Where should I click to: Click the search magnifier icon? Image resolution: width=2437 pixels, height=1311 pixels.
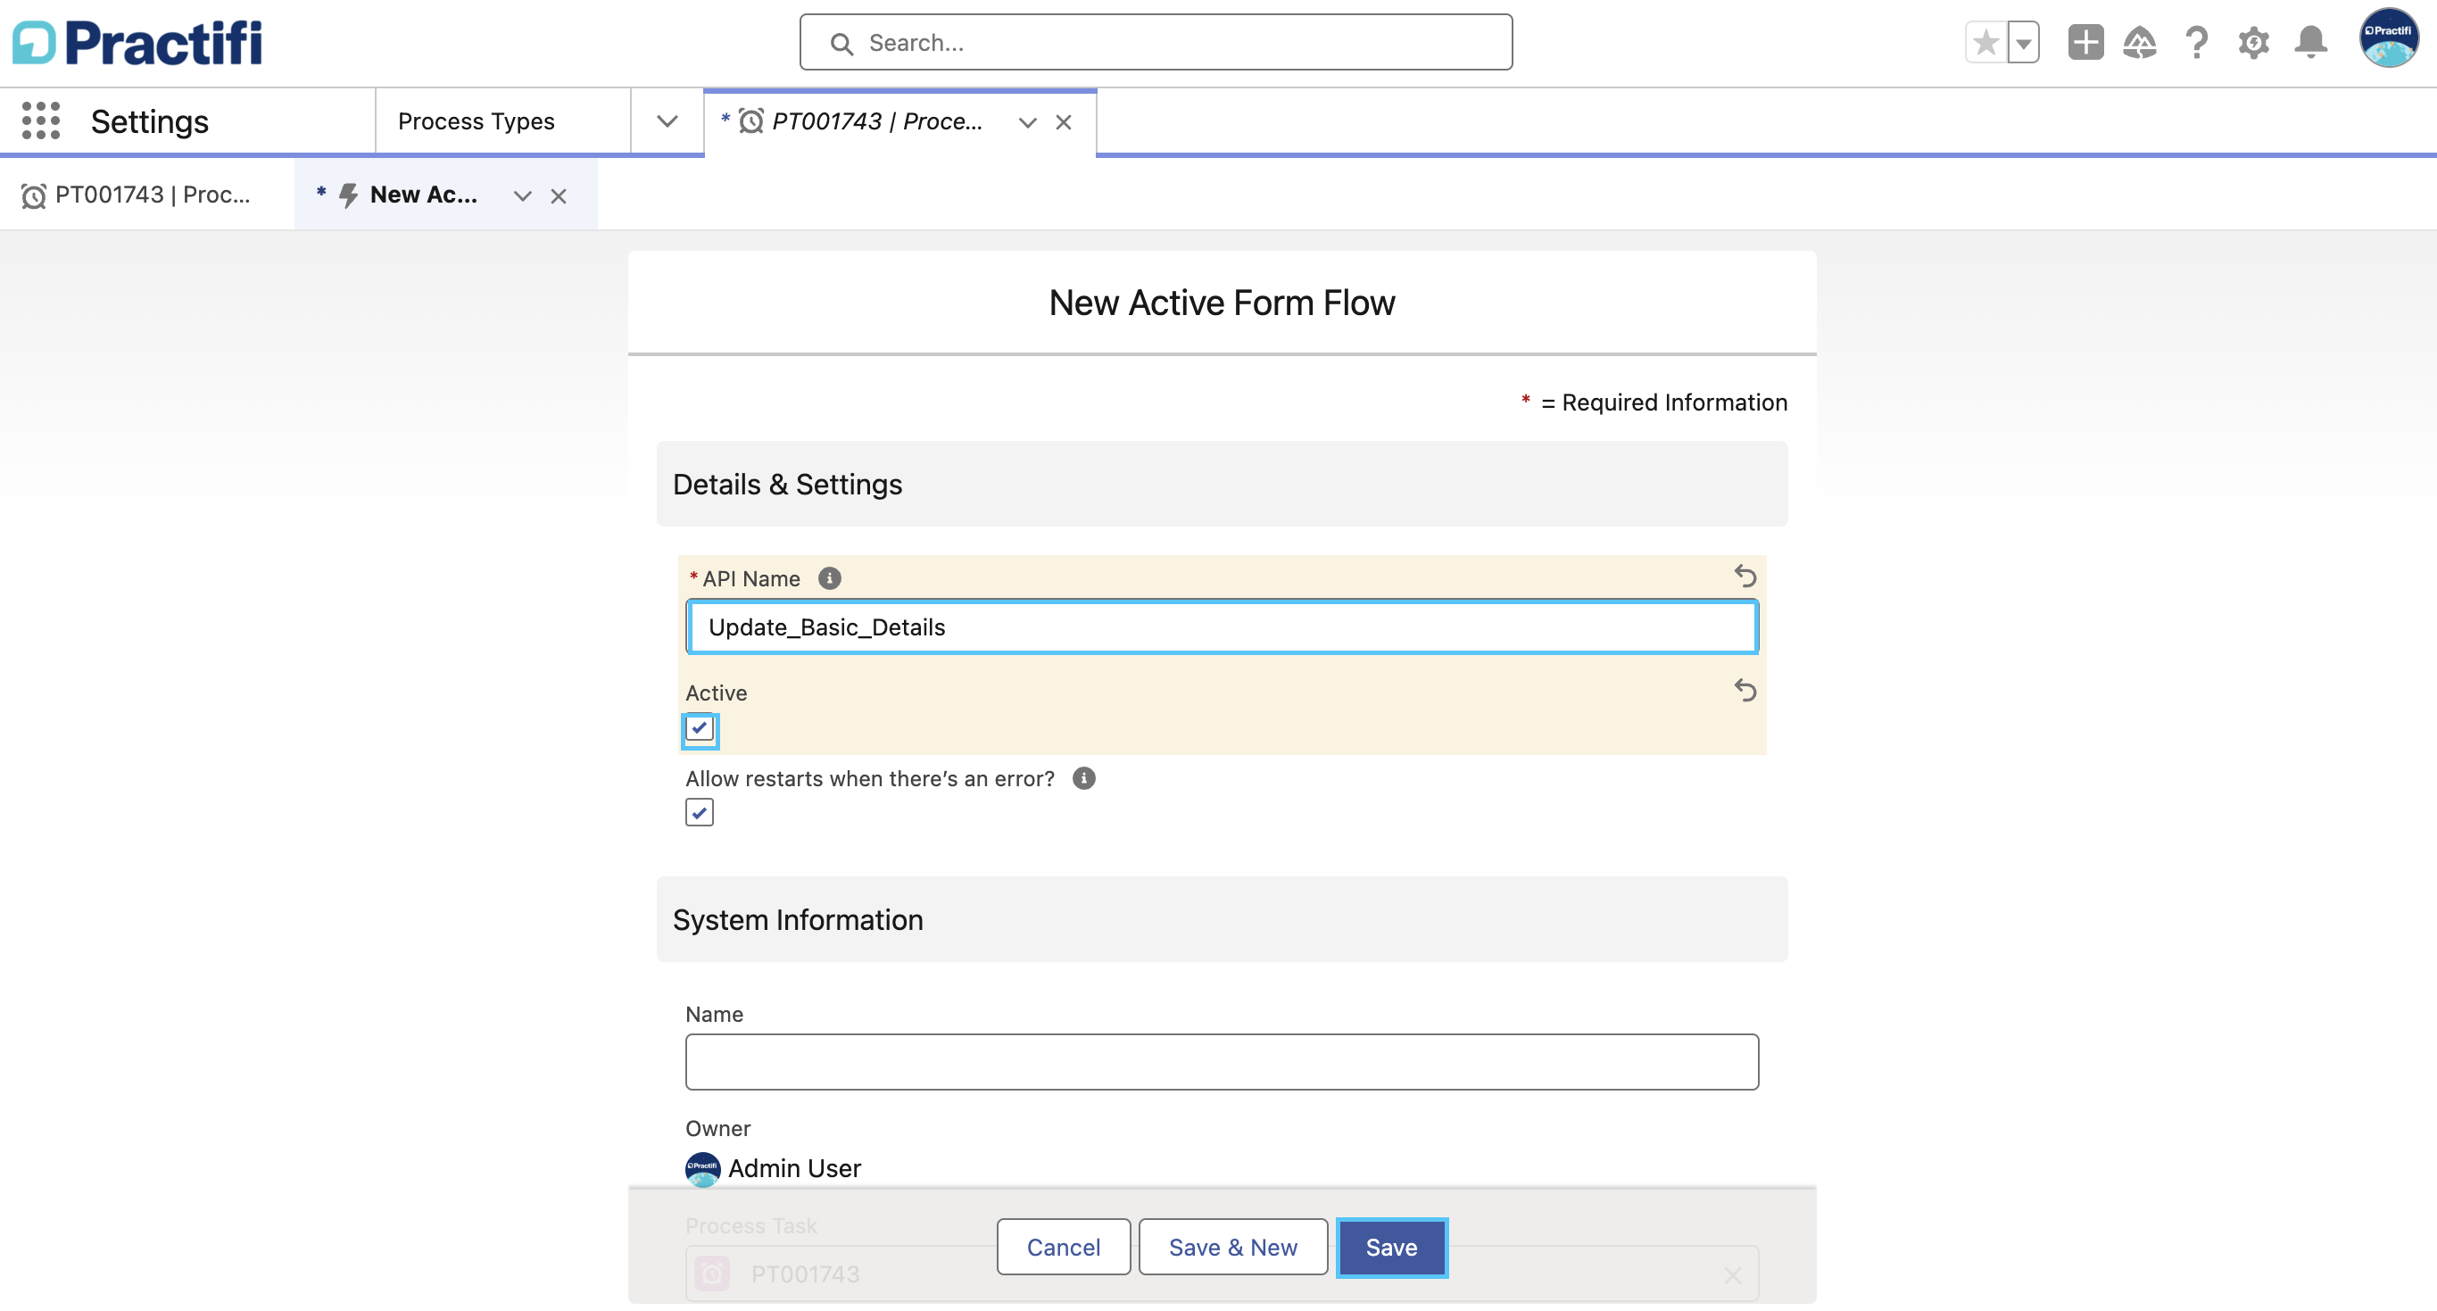(841, 44)
